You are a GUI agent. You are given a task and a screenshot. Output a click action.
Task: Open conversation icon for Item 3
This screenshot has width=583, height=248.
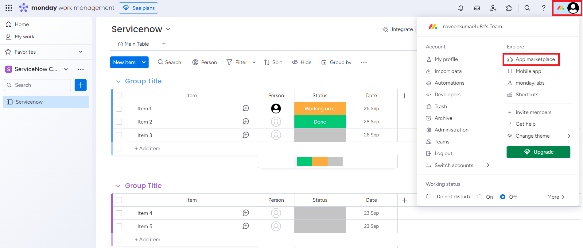pos(246,135)
